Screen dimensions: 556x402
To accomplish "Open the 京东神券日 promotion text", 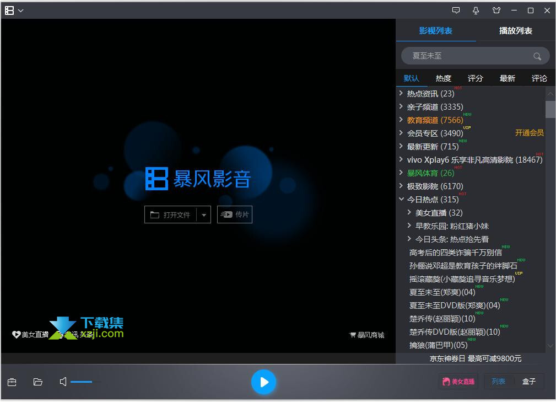I will tap(475, 359).
